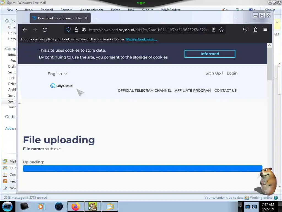Open the English language dropdown

[x=58, y=74]
